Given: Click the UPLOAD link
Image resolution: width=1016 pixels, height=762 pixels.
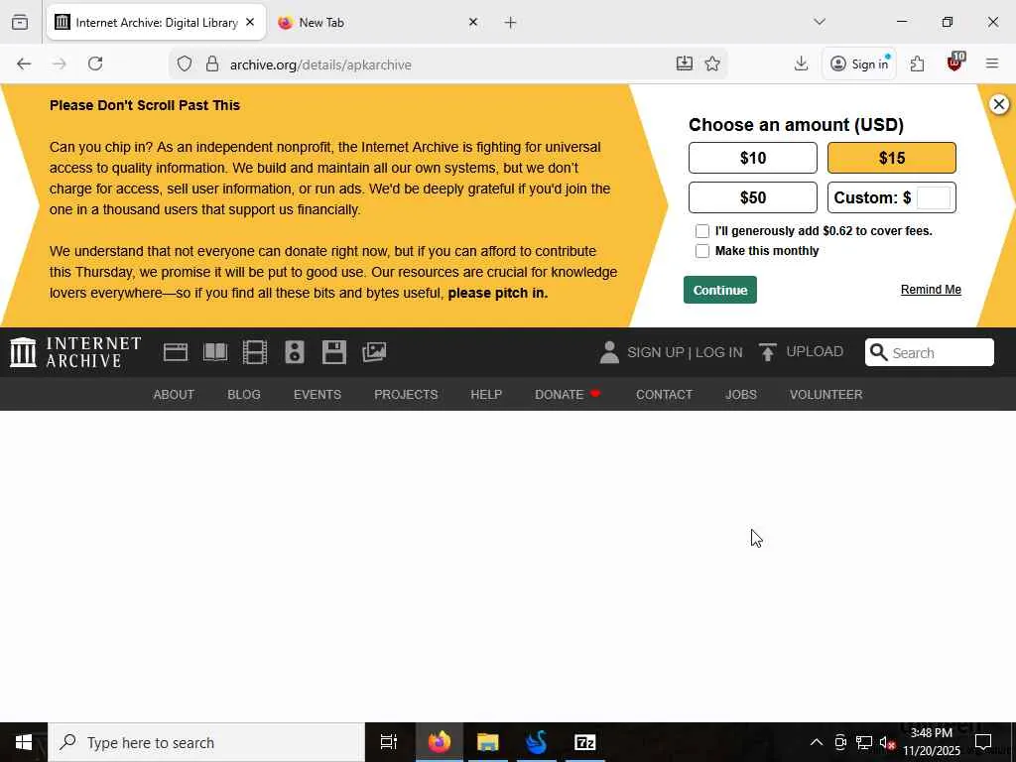Looking at the screenshot, I should tap(815, 352).
